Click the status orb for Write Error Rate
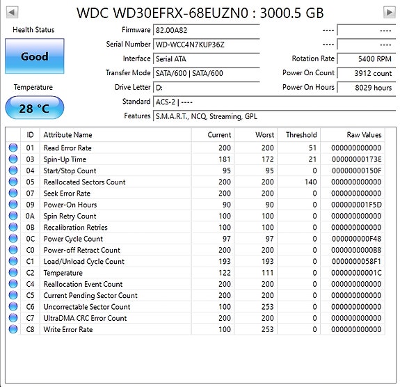This screenshot has height=387, width=400. point(13,329)
